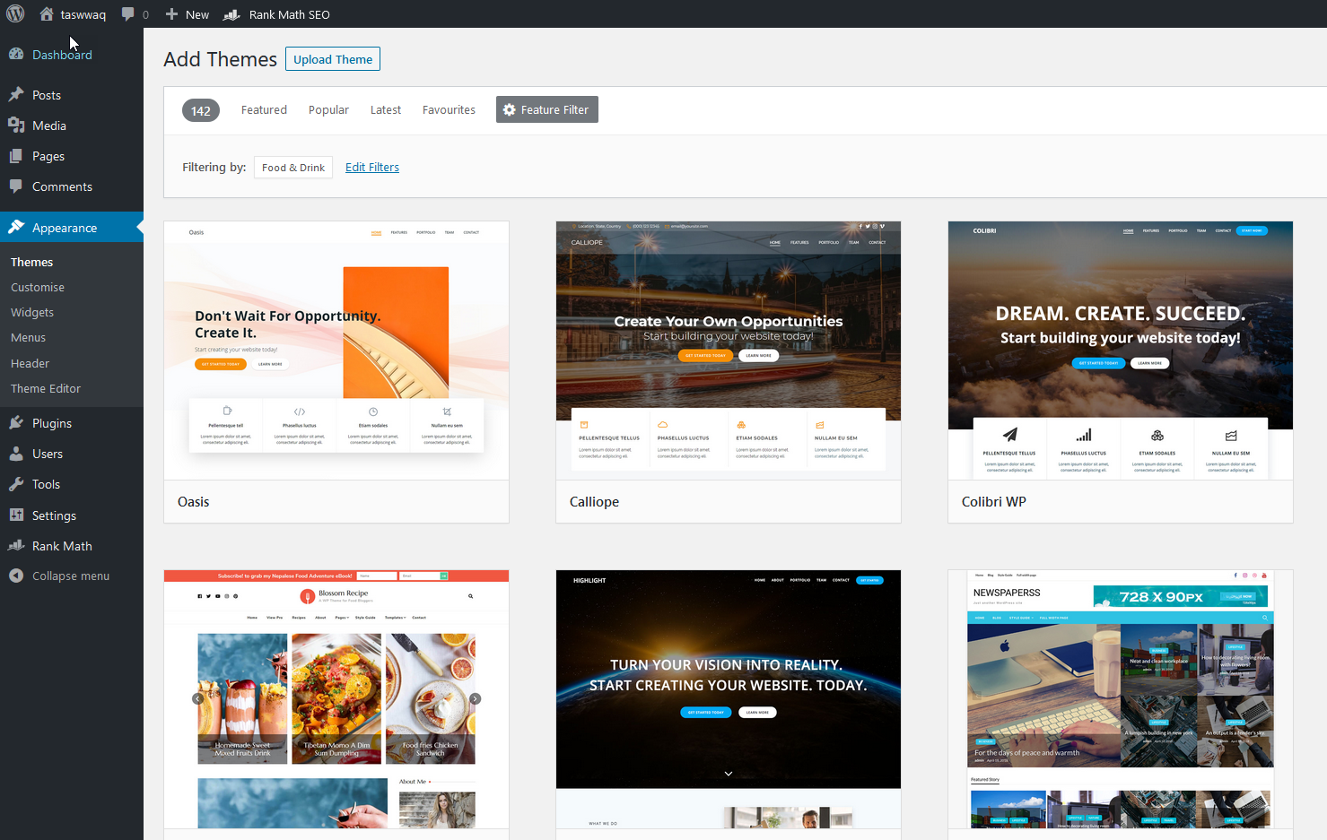Image resolution: width=1327 pixels, height=840 pixels.
Task: Open Rank Math SEO admin bar icon
Action: [231, 14]
